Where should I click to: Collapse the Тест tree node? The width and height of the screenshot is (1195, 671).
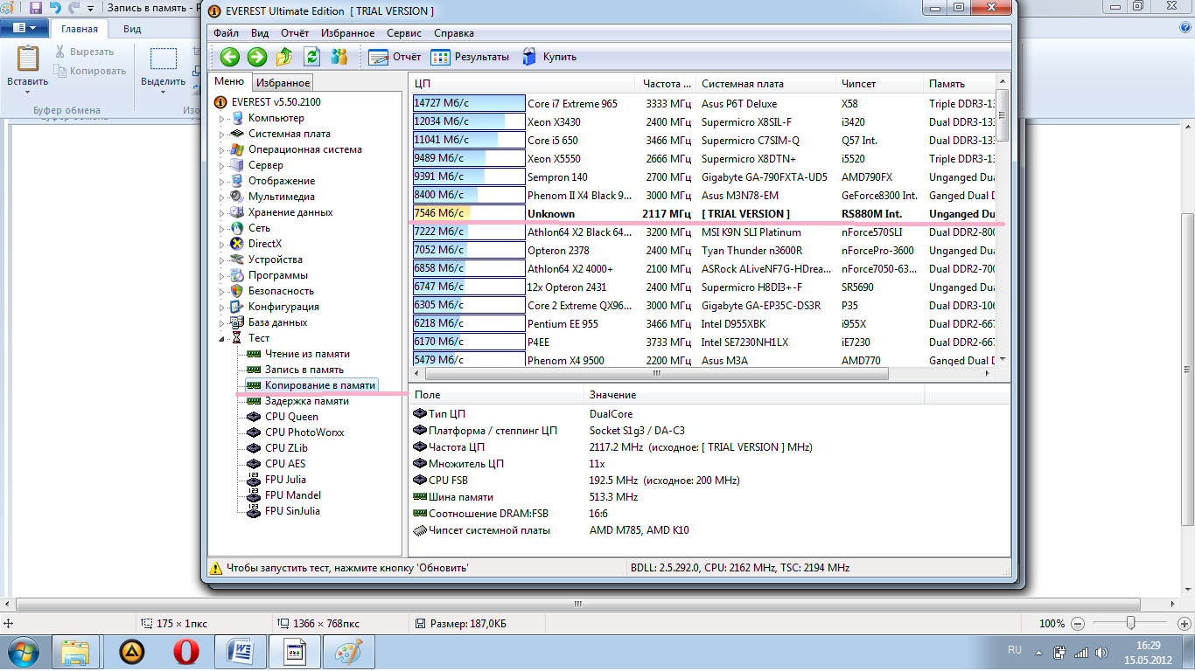(x=222, y=338)
